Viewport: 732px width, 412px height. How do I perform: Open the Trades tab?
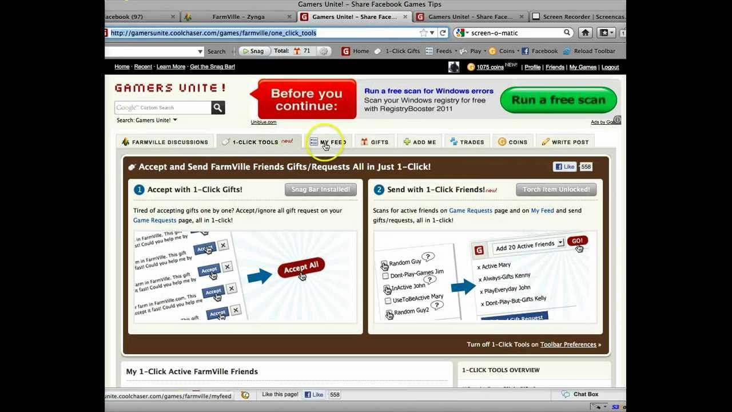(x=467, y=142)
